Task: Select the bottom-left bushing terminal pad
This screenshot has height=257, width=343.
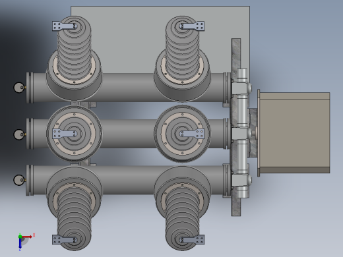Action: point(64,240)
